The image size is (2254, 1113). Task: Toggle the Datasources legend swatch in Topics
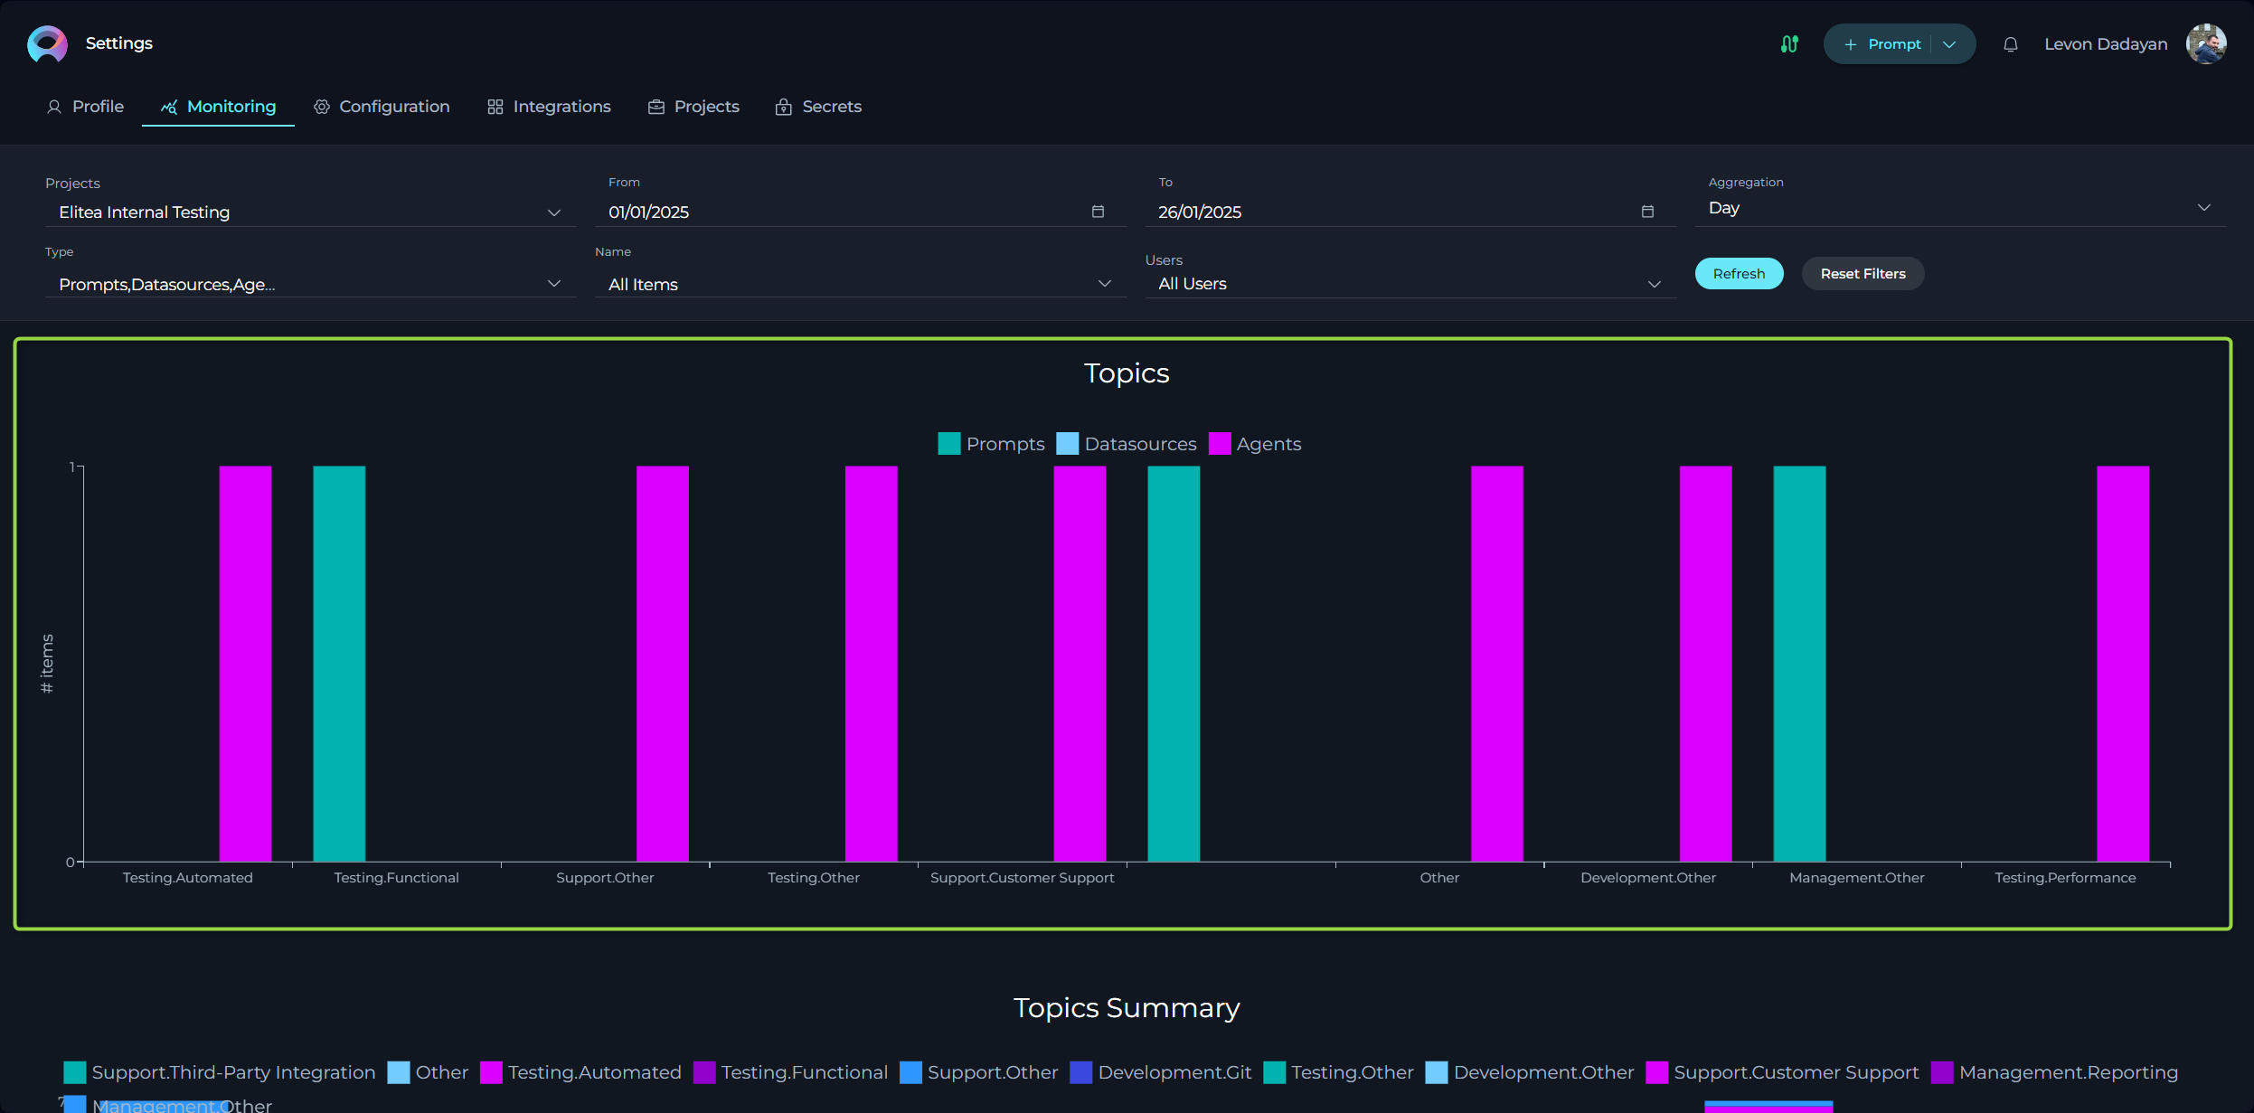tap(1068, 444)
